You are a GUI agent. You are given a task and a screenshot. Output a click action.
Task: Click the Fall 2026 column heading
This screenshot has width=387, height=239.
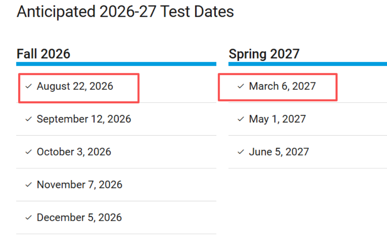44,54
